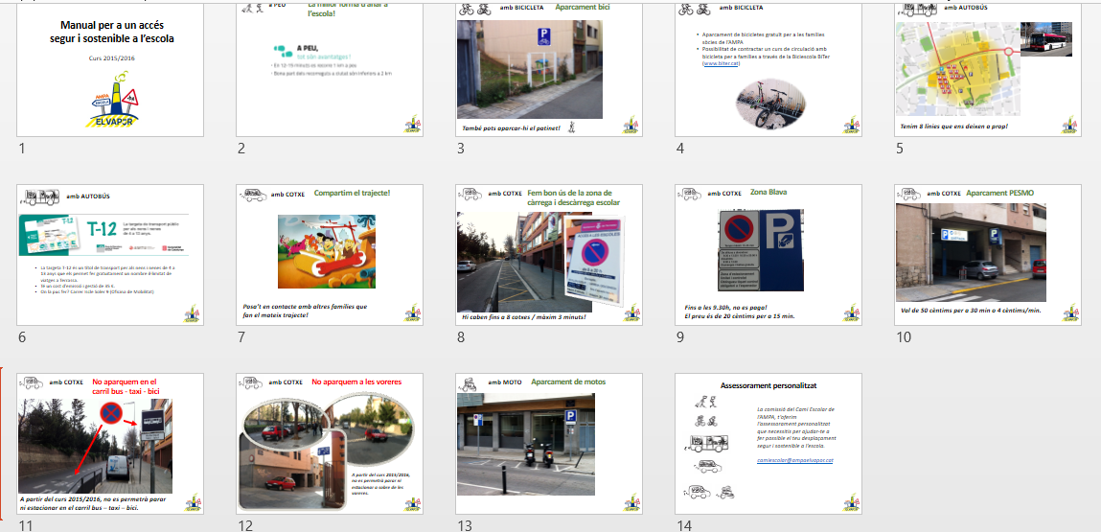This screenshot has width=1101, height=532.
Task: Select the 'zona de càrrega i descàrrega escolar' slide
Action: pyautogui.click(x=549, y=255)
